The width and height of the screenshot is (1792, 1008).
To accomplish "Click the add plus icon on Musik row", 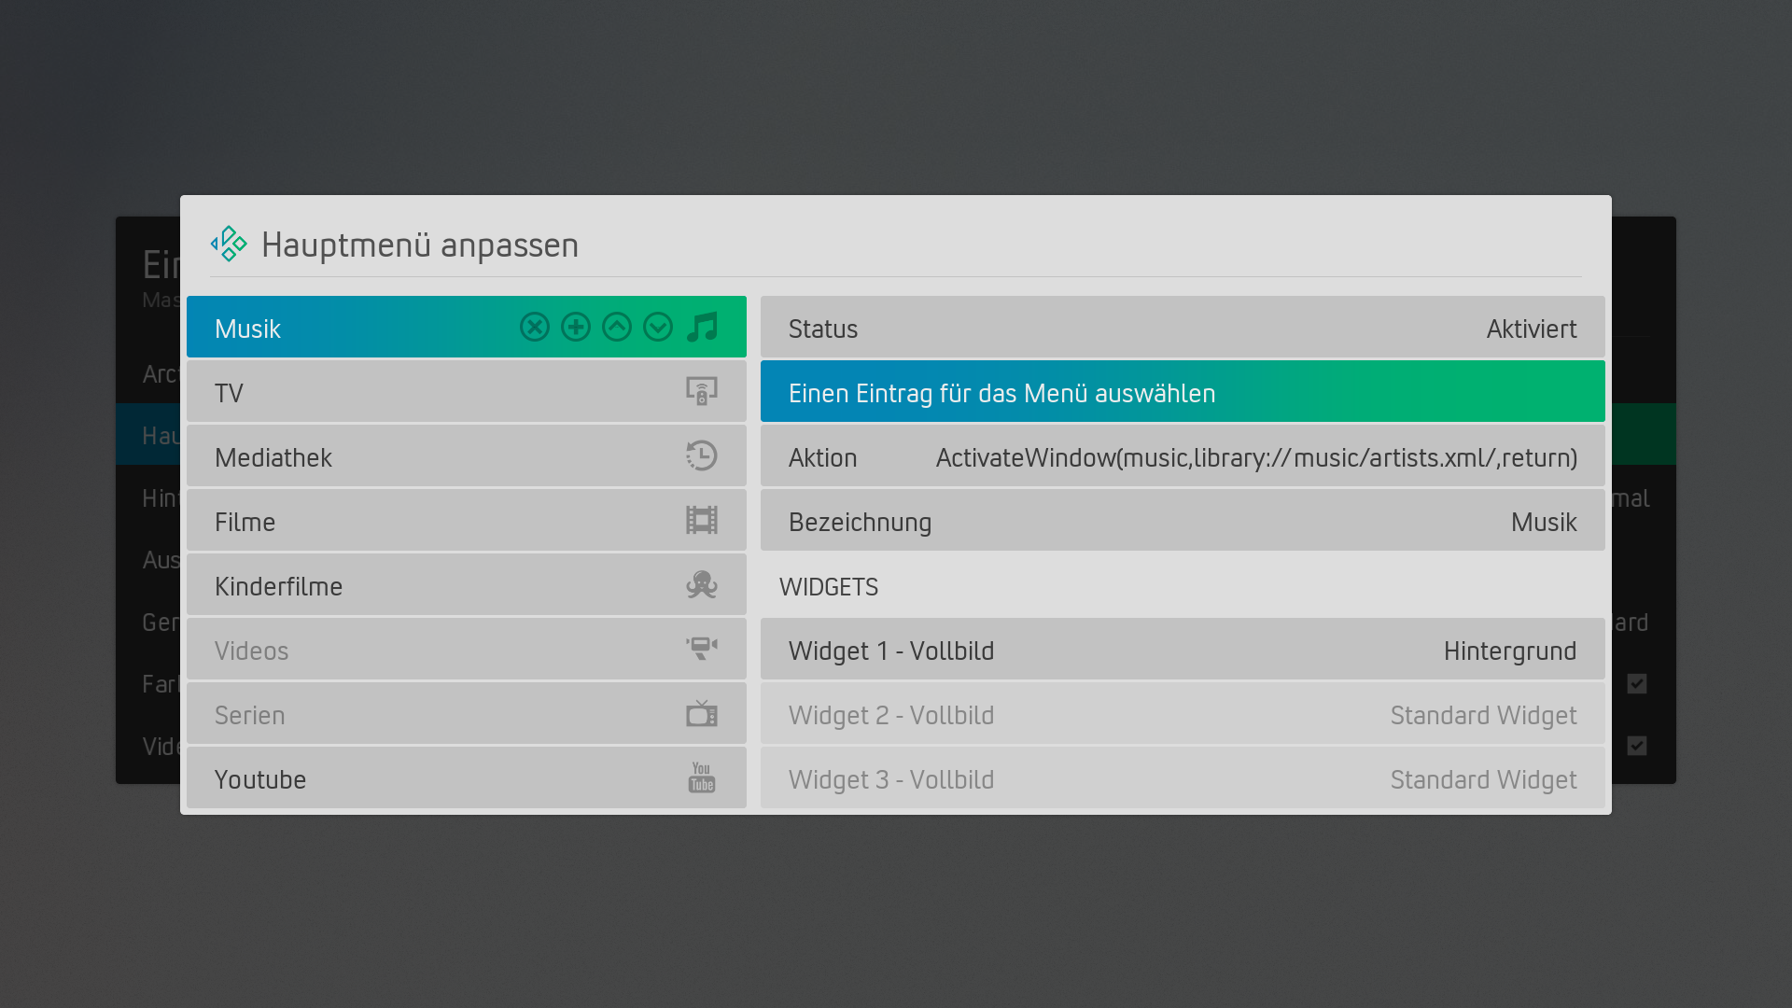I will click(576, 327).
